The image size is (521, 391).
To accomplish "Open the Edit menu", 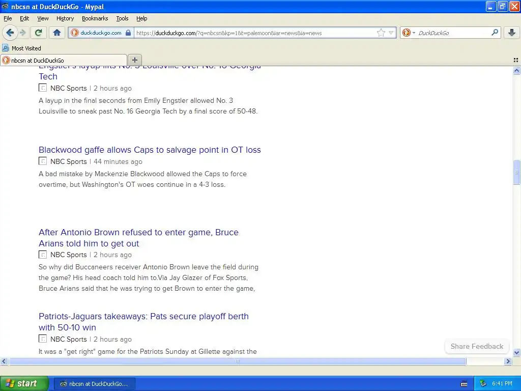I will (24, 18).
